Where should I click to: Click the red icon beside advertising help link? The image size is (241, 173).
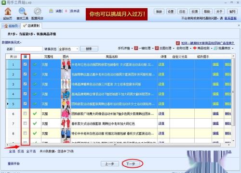178,43
